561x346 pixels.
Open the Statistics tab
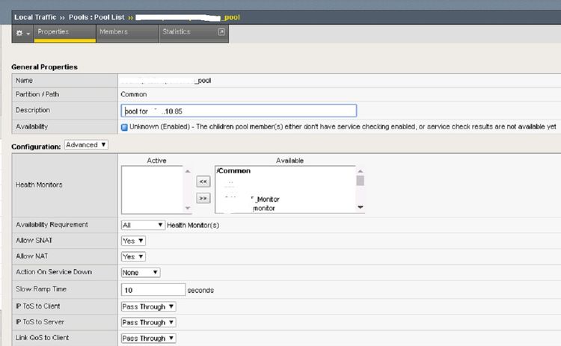pyautogui.click(x=177, y=32)
